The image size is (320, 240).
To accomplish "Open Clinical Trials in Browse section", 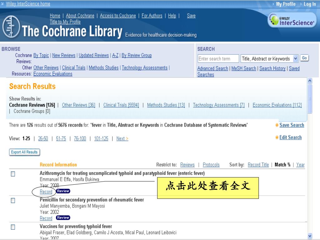I will [74, 67].
